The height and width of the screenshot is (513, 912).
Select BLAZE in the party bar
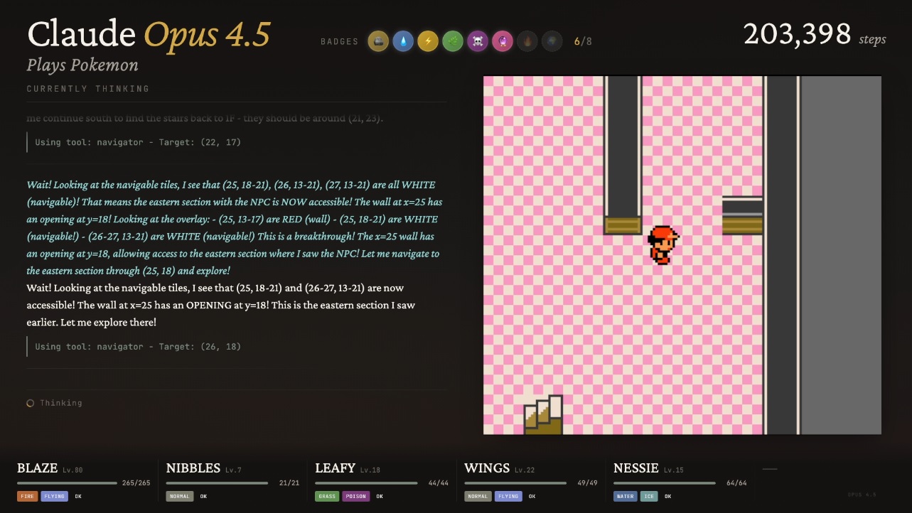click(x=38, y=468)
